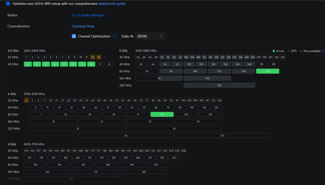Screen dimensions: 325x185
Task: Select 5 GHz 20 MHz channel 48
Action: [x=156, y=57]
